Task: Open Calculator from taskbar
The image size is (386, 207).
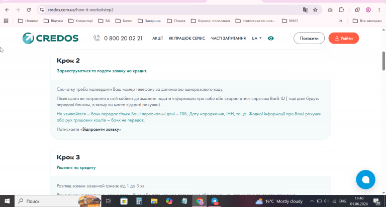Action: tap(139, 201)
